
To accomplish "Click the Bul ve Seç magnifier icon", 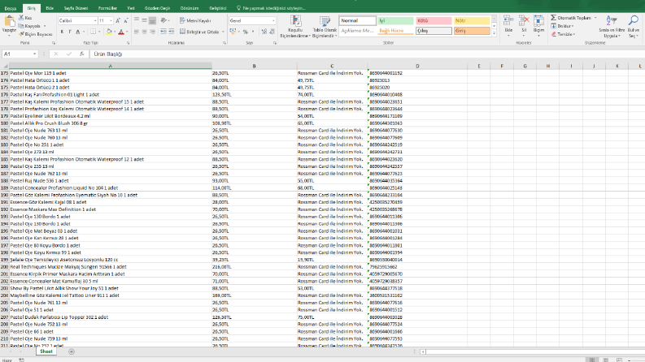I will coord(634,20).
